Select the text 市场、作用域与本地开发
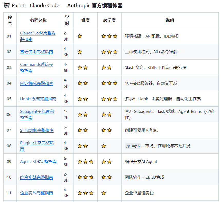Image resolution: width=221 pixels, height=202 pixels. (x=168, y=146)
